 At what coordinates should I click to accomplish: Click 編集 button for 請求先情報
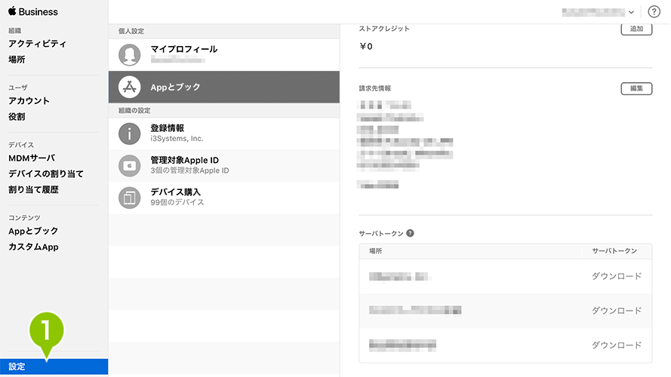click(x=636, y=88)
